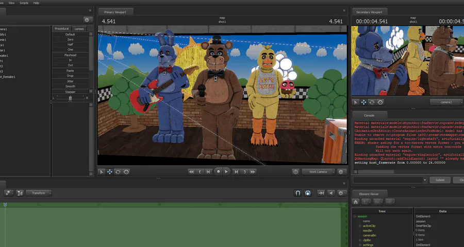Play the shot in primary viewport
Viewport: 464px width, 247px height.
[x=226, y=171]
